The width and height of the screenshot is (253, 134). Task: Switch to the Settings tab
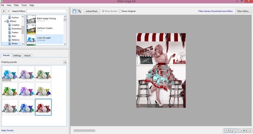coord(17,56)
